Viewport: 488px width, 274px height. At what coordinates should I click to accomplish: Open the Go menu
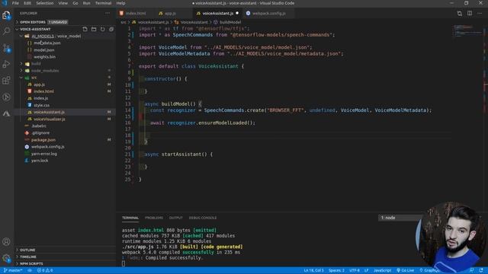(75, 3)
